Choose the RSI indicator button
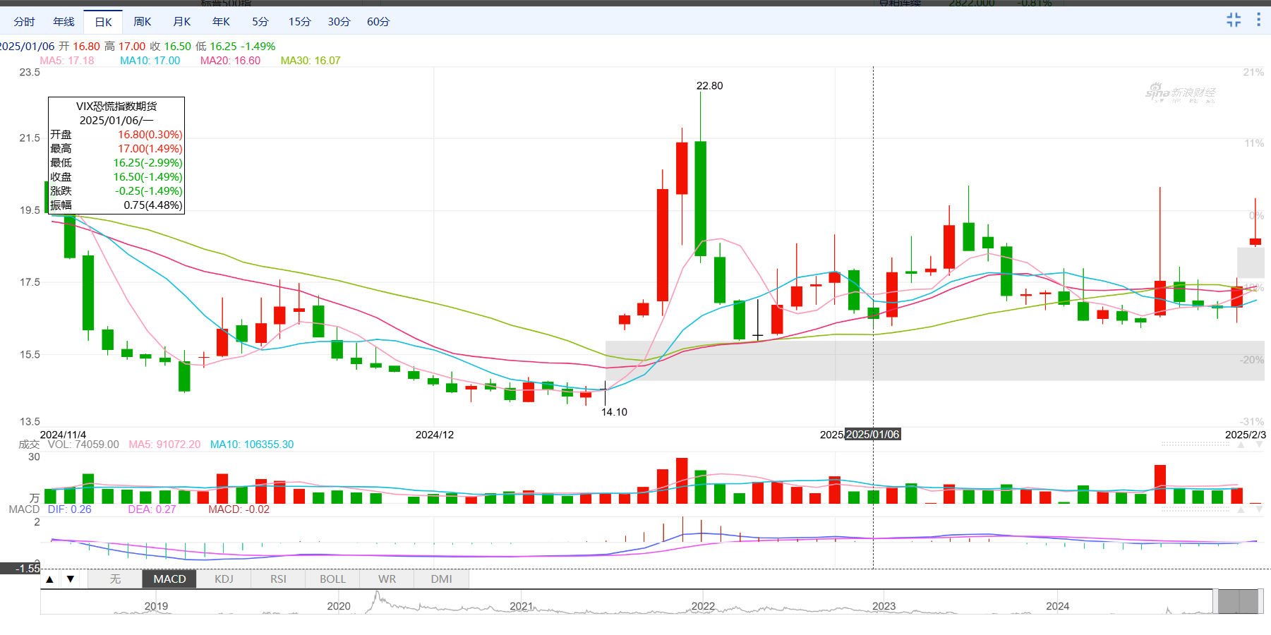1271x635 pixels. 278,579
